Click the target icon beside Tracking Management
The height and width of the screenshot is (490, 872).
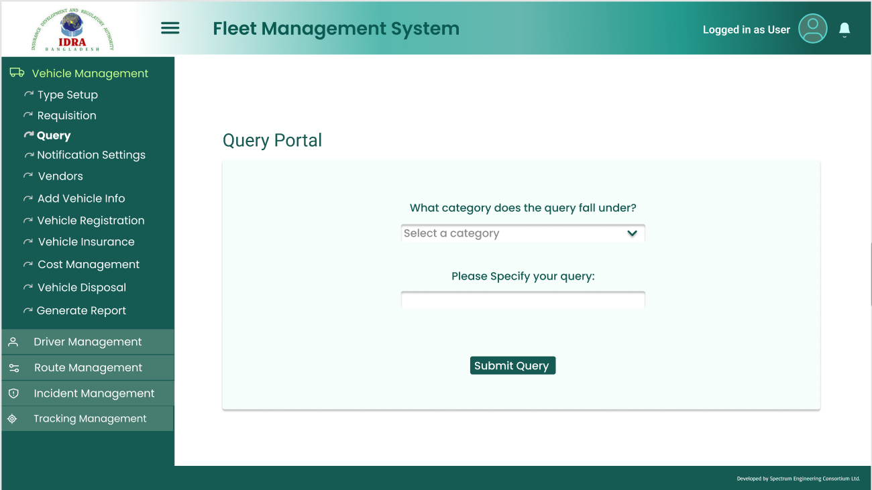click(x=12, y=419)
